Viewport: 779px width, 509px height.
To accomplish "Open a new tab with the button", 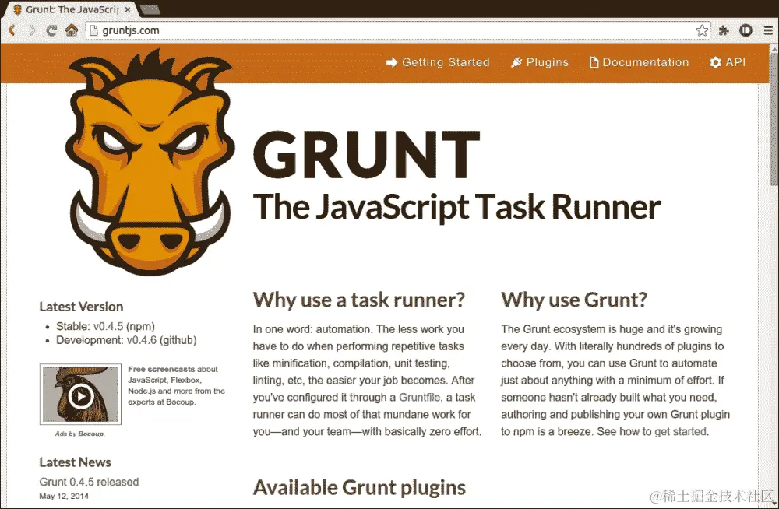I will point(150,9).
